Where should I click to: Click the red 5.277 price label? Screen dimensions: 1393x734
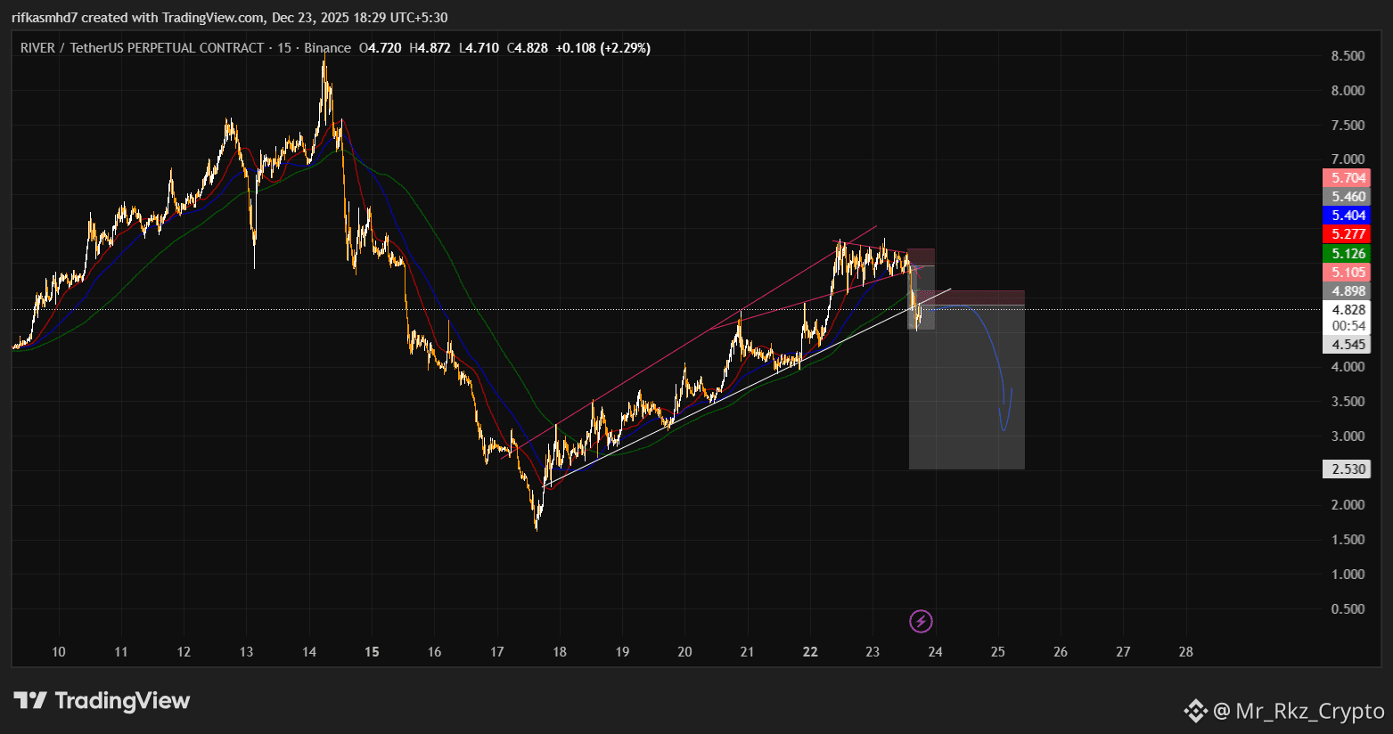1347,234
